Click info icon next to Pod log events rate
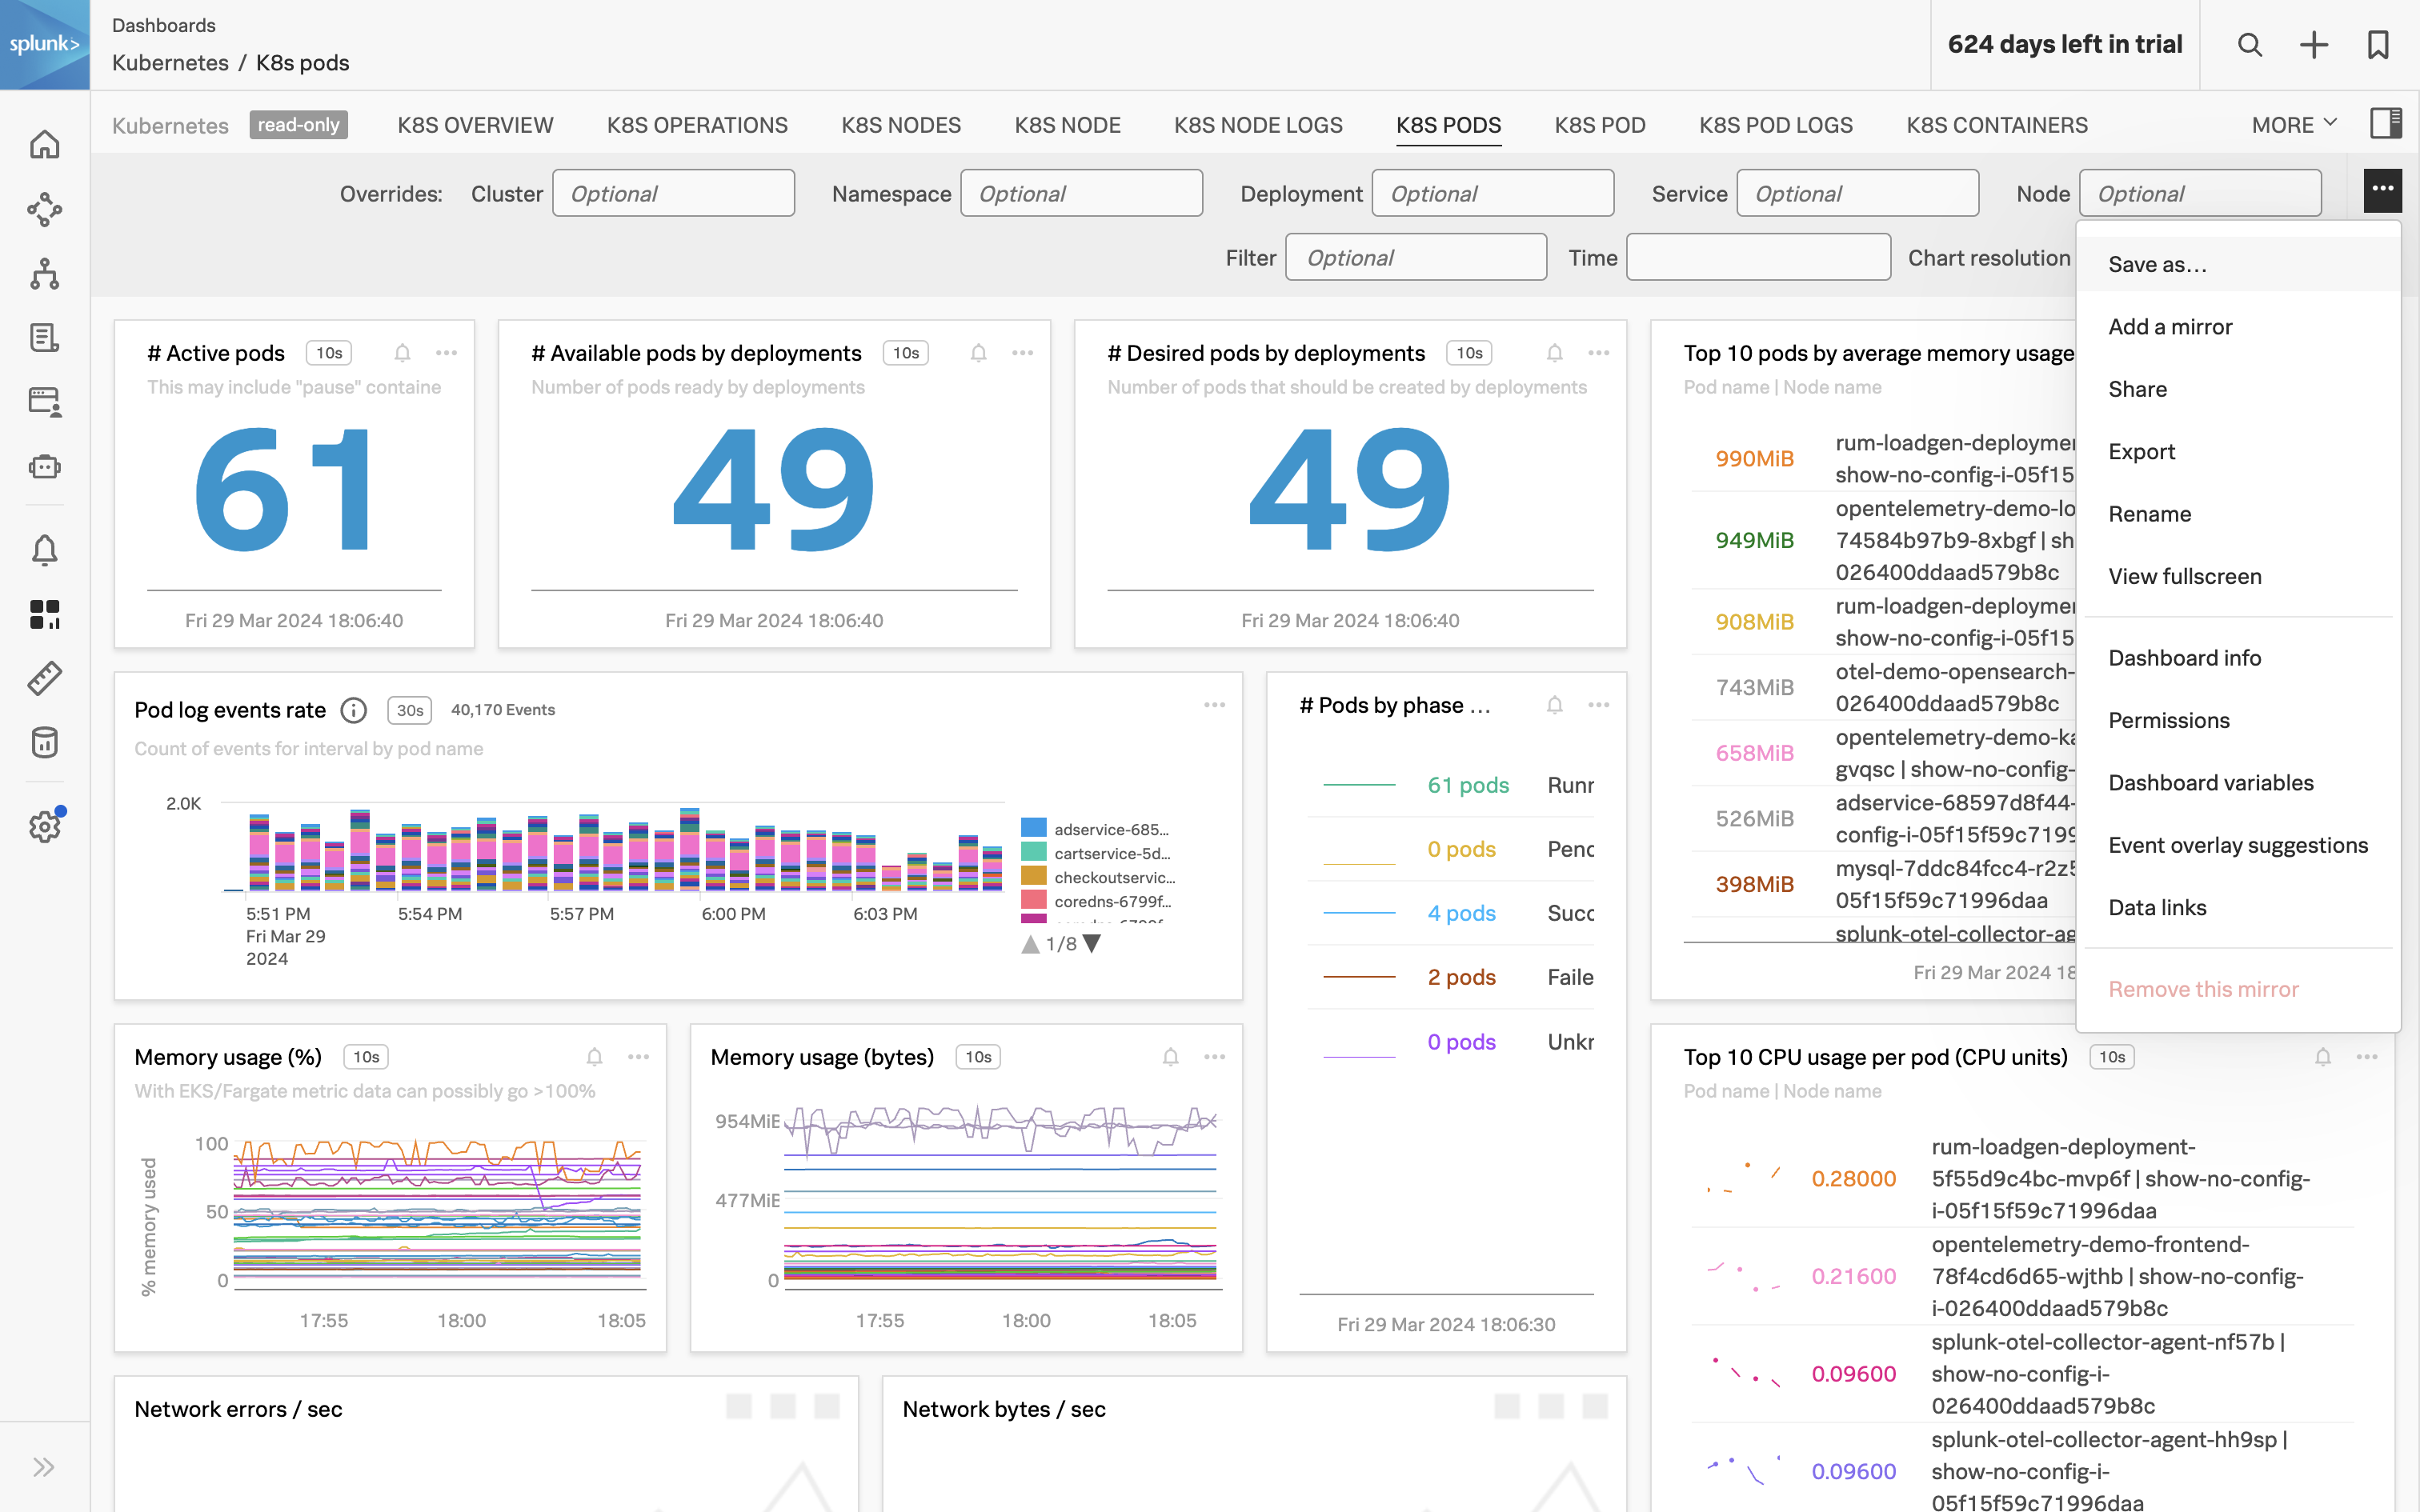 pyautogui.click(x=354, y=710)
